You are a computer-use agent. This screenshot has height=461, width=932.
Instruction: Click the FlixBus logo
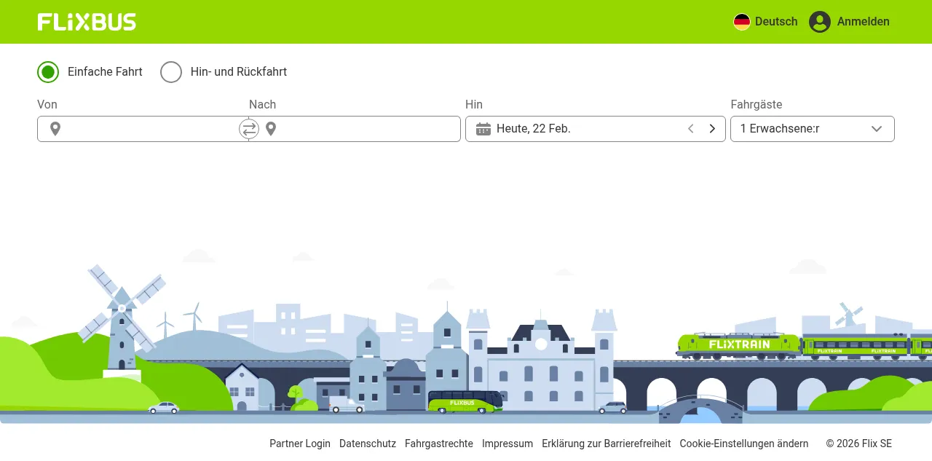pos(87,22)
